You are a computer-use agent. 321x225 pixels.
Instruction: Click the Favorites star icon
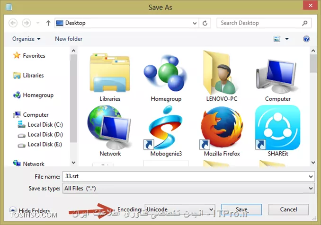[x=17, y=55]
